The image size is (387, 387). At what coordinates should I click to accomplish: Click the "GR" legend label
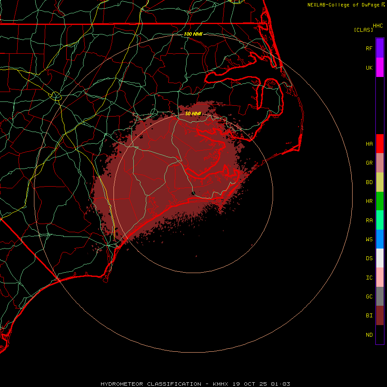click(369, 163)
